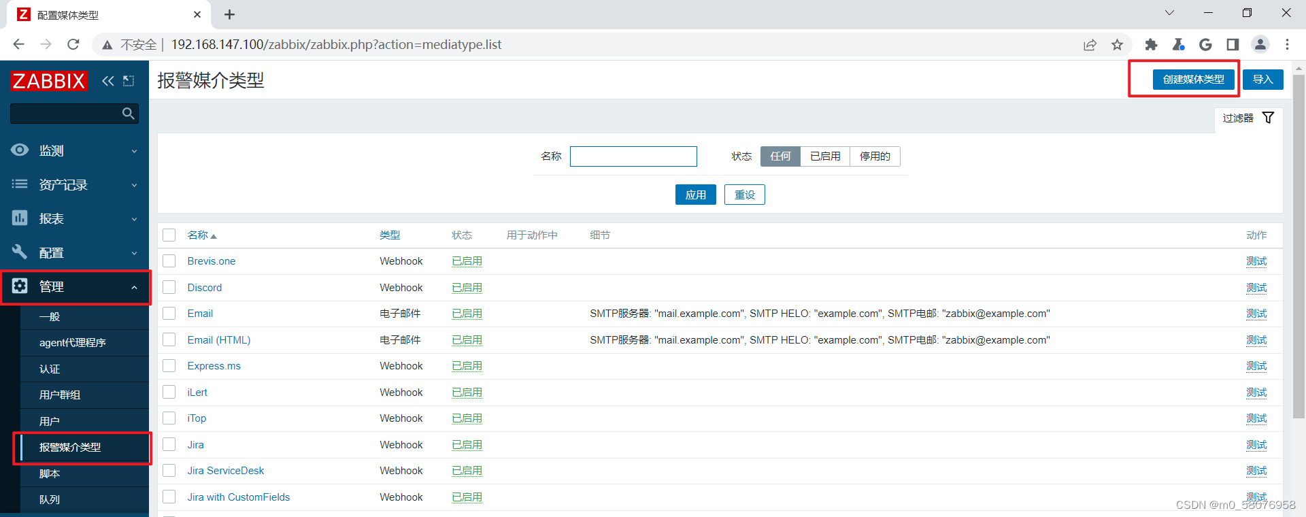Screen dimensions: 1306x517
Task: Open the 用户 submenu item
Action: (x=50, y=421)
